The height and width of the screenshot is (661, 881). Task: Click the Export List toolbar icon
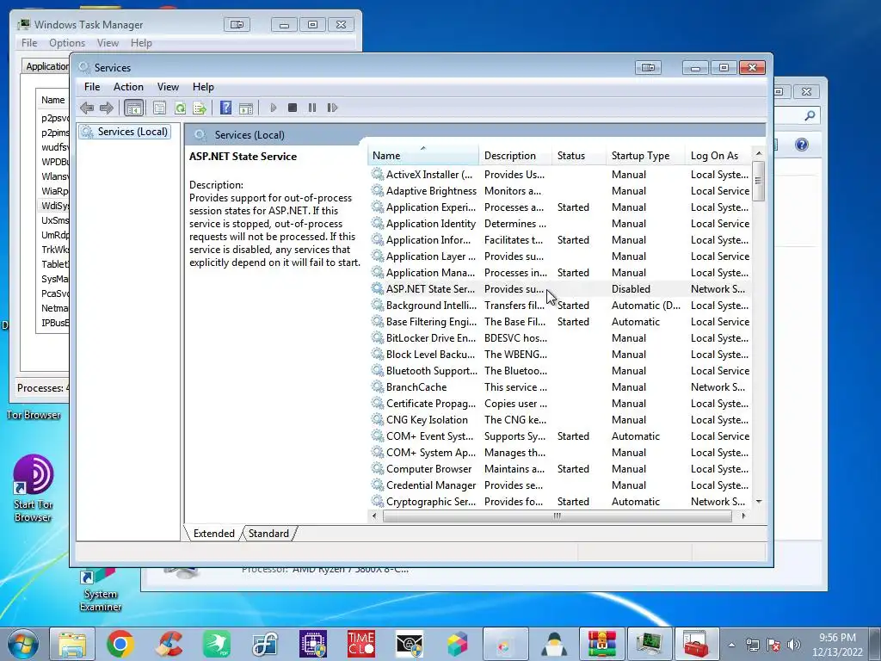[x=200, y=108]
